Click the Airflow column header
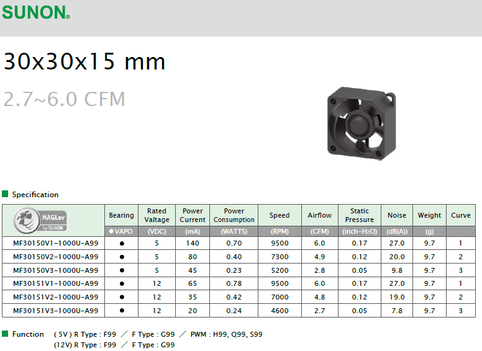 click(x=320, y=215)
